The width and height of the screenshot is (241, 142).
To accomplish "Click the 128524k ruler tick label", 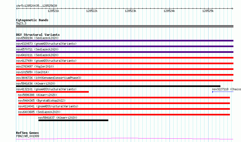I will pyautogui.click(x=169, y=11).
